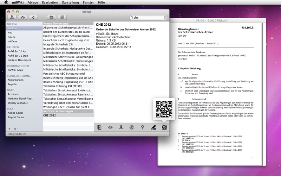Select 'Taktisches Einsatzkonzept Existenzs...' document
The height and width of the screenshot is (176, 281).
(68, 90)
